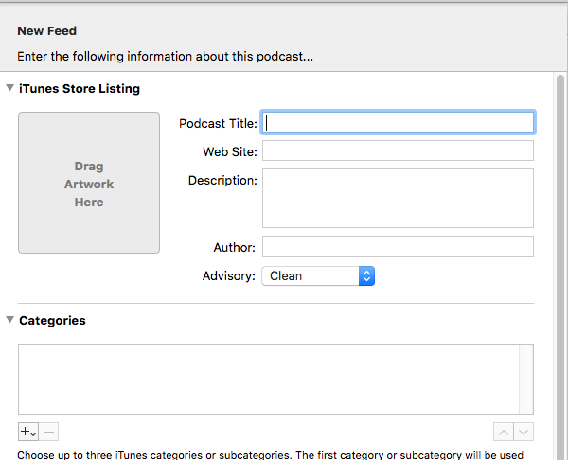This screenshot has height=460, width=568.
Task: Click into the Description text area
Action: pyautogui.click(x=398, y=198)
